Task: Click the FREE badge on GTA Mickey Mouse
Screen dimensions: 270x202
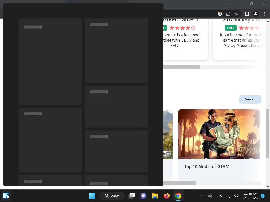Action: (x=230, y=28)
